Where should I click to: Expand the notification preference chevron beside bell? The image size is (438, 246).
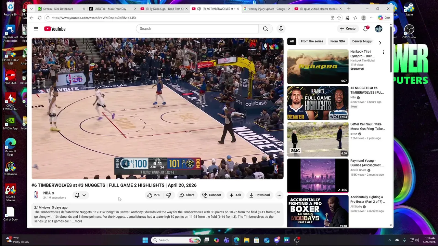click(84, 195)
